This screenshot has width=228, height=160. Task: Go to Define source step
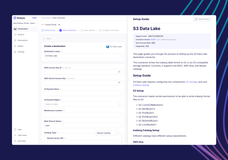(x=48, y=30)
